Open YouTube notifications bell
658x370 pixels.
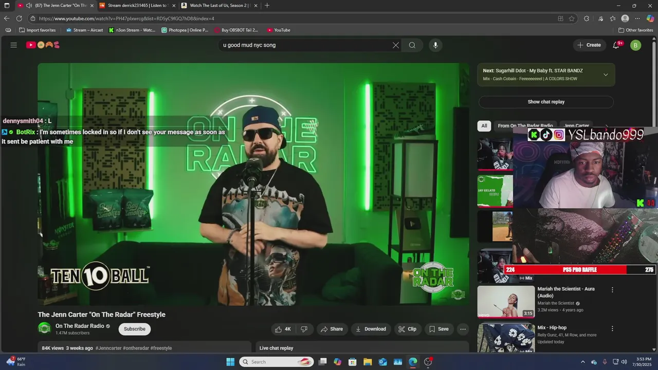tap(616, 45)
